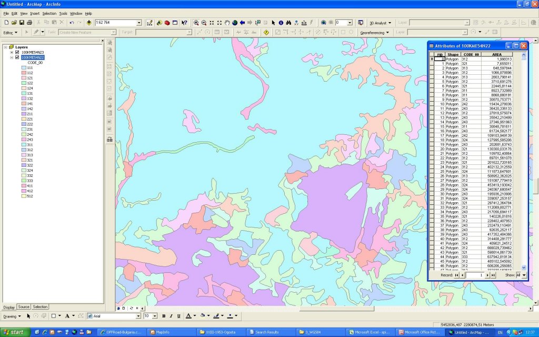Select the Zoom In tool
This screenshot has width=539, height=337.
[x=196, y=23]
